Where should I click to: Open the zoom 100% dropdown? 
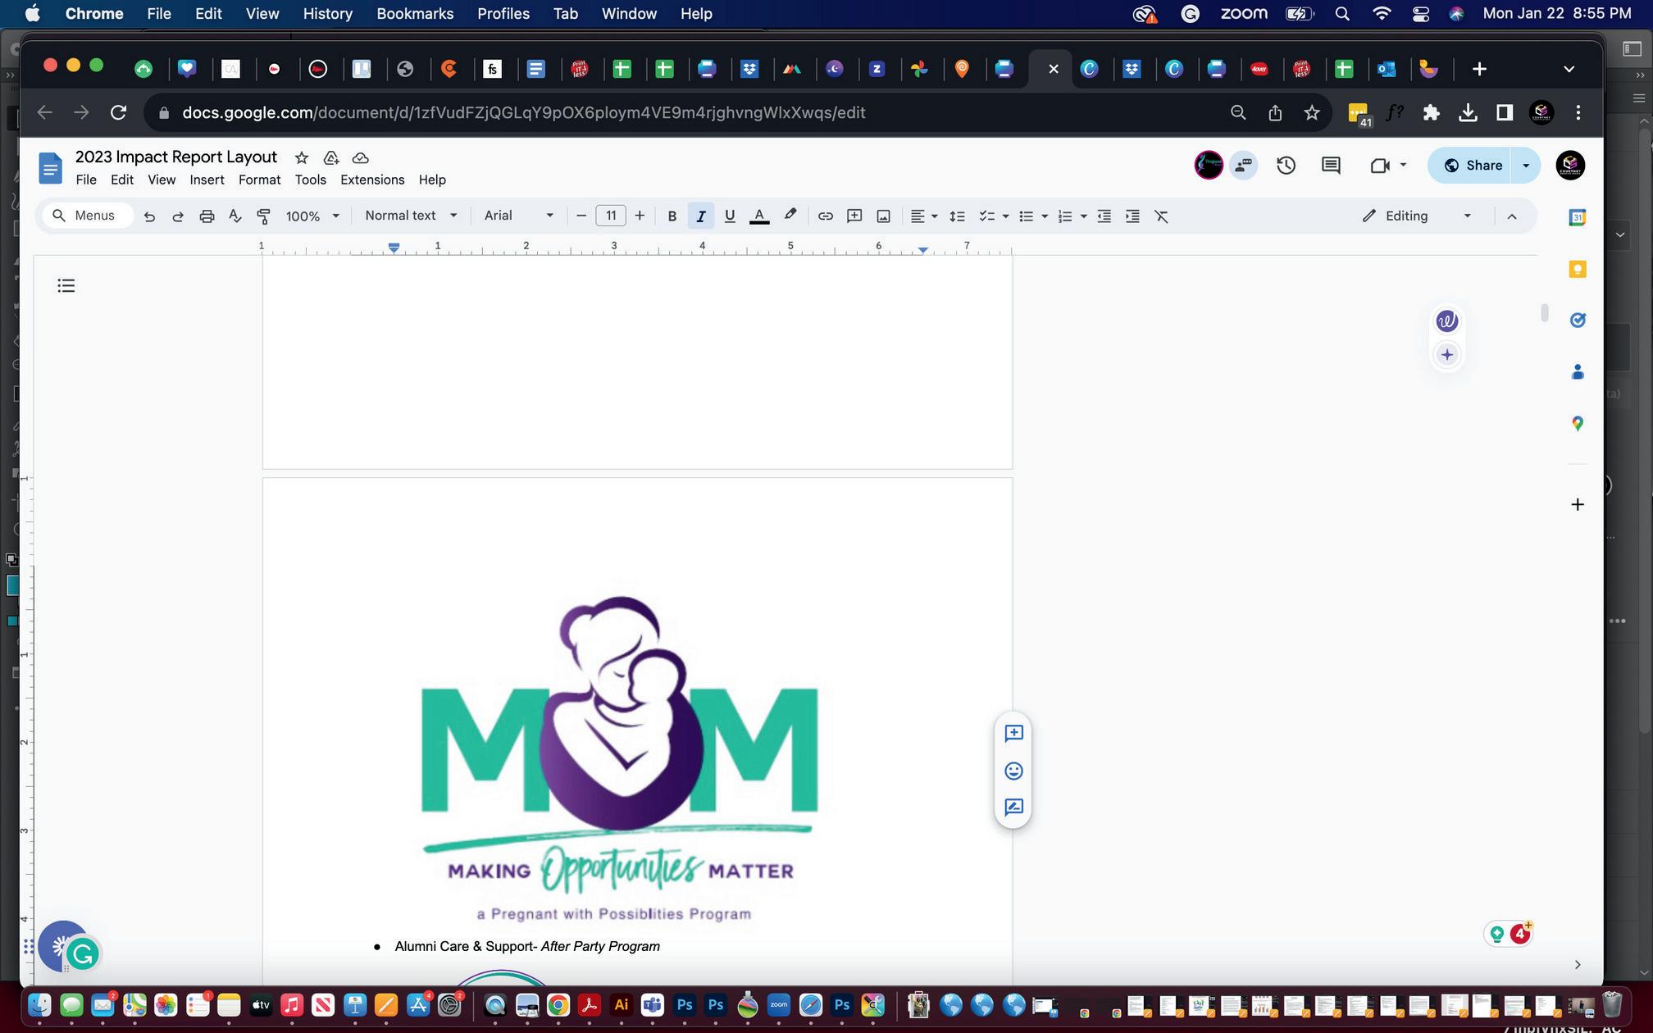312,216
